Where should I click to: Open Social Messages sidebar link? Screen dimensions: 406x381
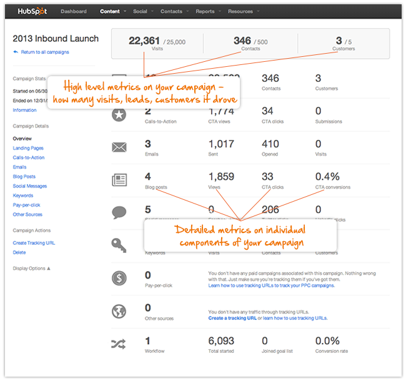point(30,186)
